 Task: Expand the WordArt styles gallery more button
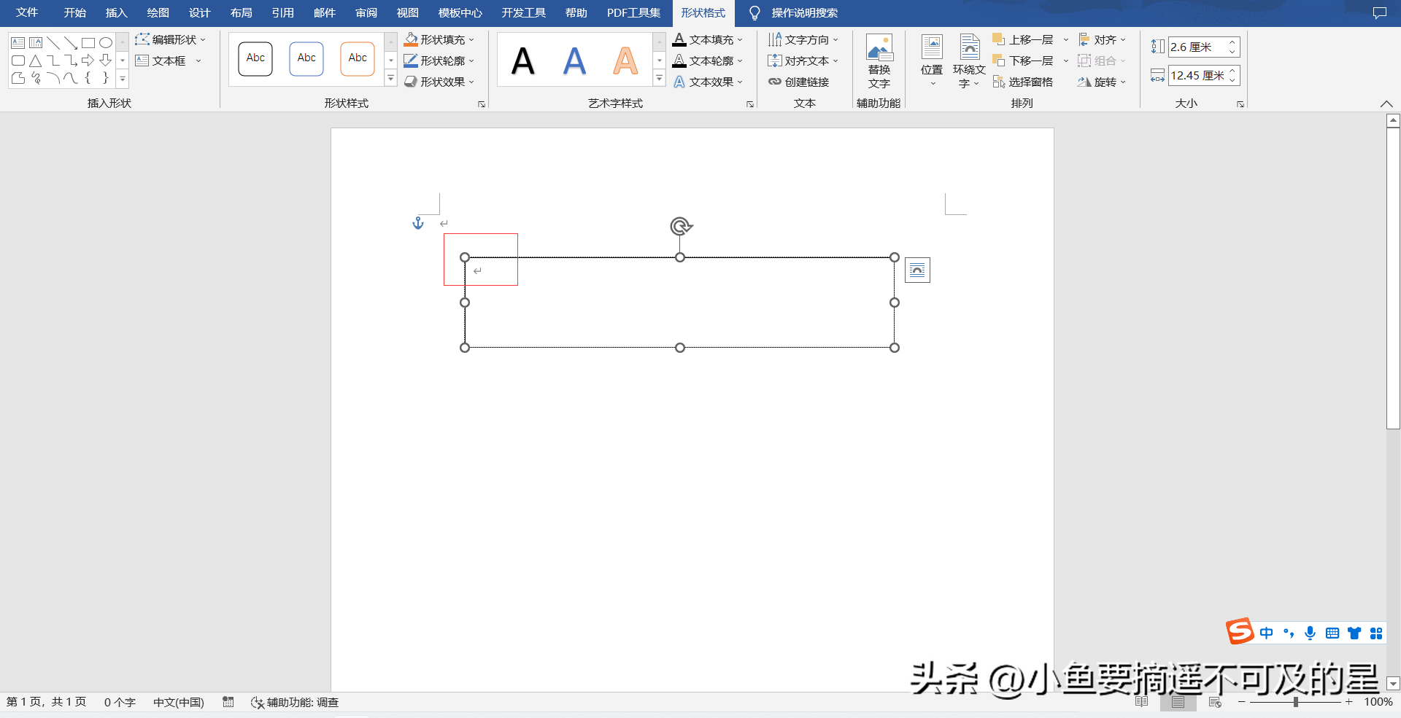pyautogui.click(x=660, y=78)
